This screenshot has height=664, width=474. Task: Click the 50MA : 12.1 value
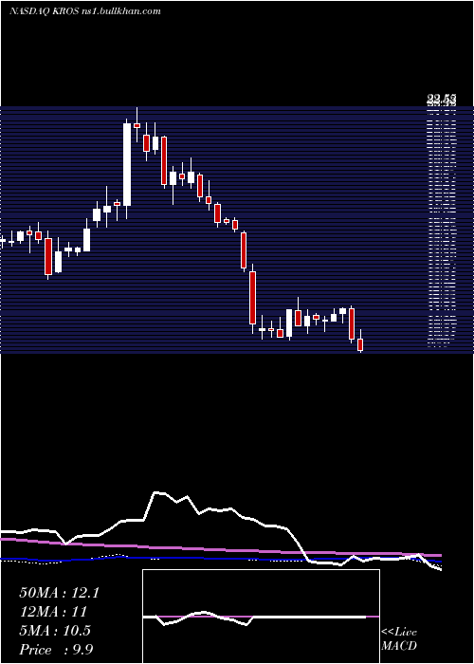point(59,593)
